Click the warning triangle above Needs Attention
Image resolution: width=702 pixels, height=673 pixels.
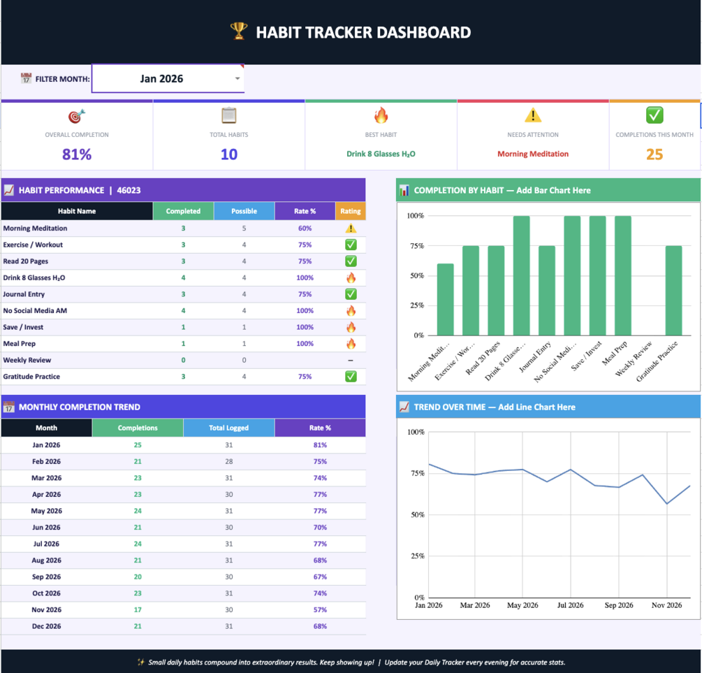(533, 115)
